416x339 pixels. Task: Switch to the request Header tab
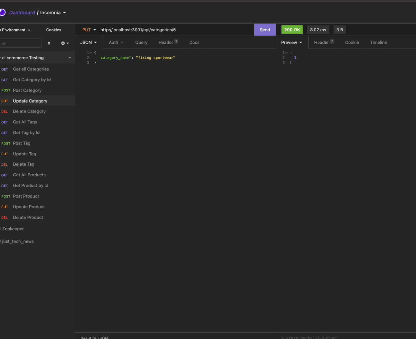click(168, 43)
